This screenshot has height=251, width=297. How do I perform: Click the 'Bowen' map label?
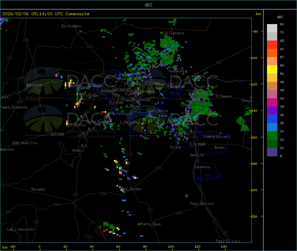coord(219,147)
